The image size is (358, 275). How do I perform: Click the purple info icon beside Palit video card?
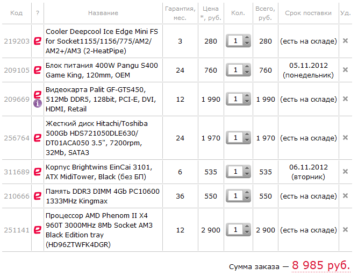coord(38,103)
